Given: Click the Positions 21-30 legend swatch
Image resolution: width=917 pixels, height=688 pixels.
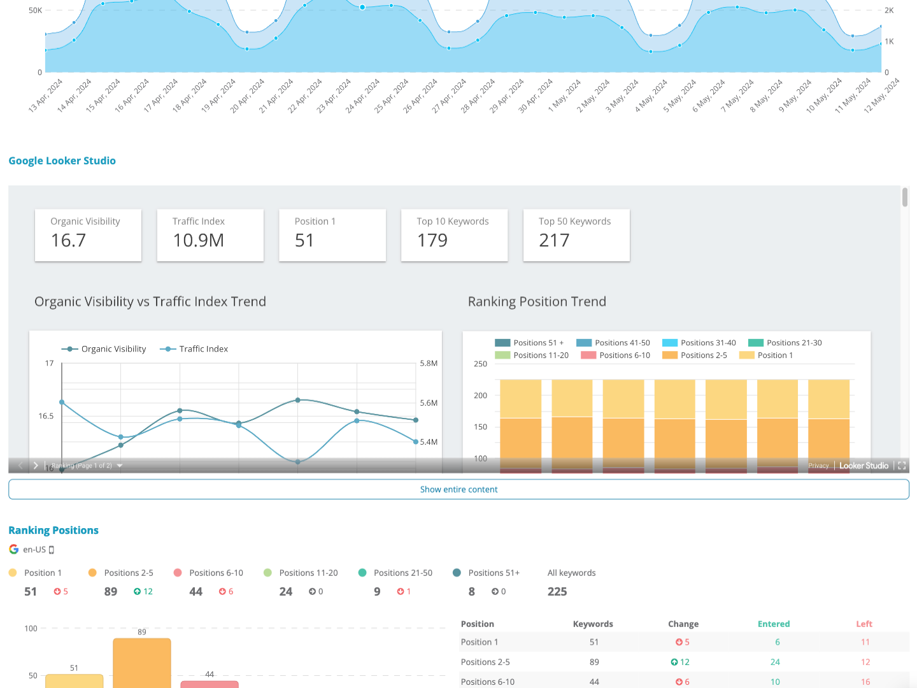Looking at the screenshot, I should coord(756,343).
